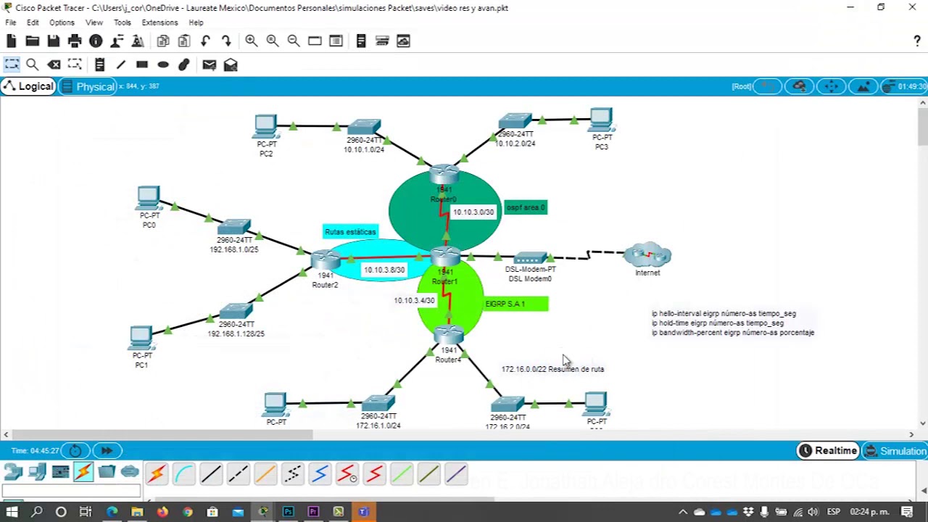Click the 'ospf area 0' note label
The image size is (928, 522).
(526, 207)
